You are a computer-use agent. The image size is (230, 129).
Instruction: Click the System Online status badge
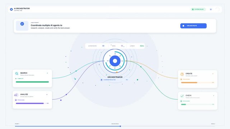pos(198,9)
